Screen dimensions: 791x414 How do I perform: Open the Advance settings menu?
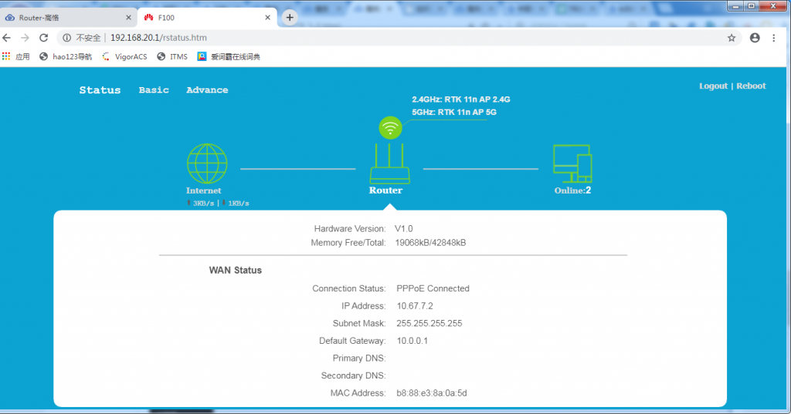207,90
